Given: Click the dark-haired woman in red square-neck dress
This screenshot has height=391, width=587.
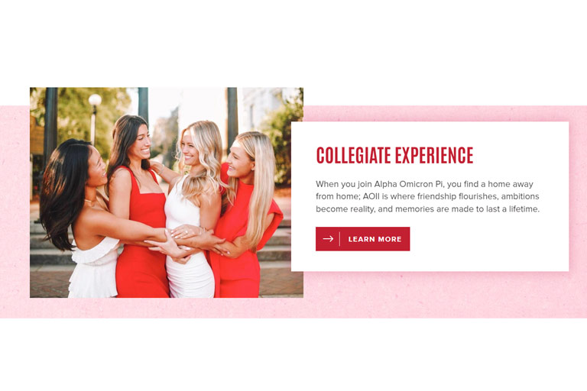Looking at the screenshot, I should (138, 209).
